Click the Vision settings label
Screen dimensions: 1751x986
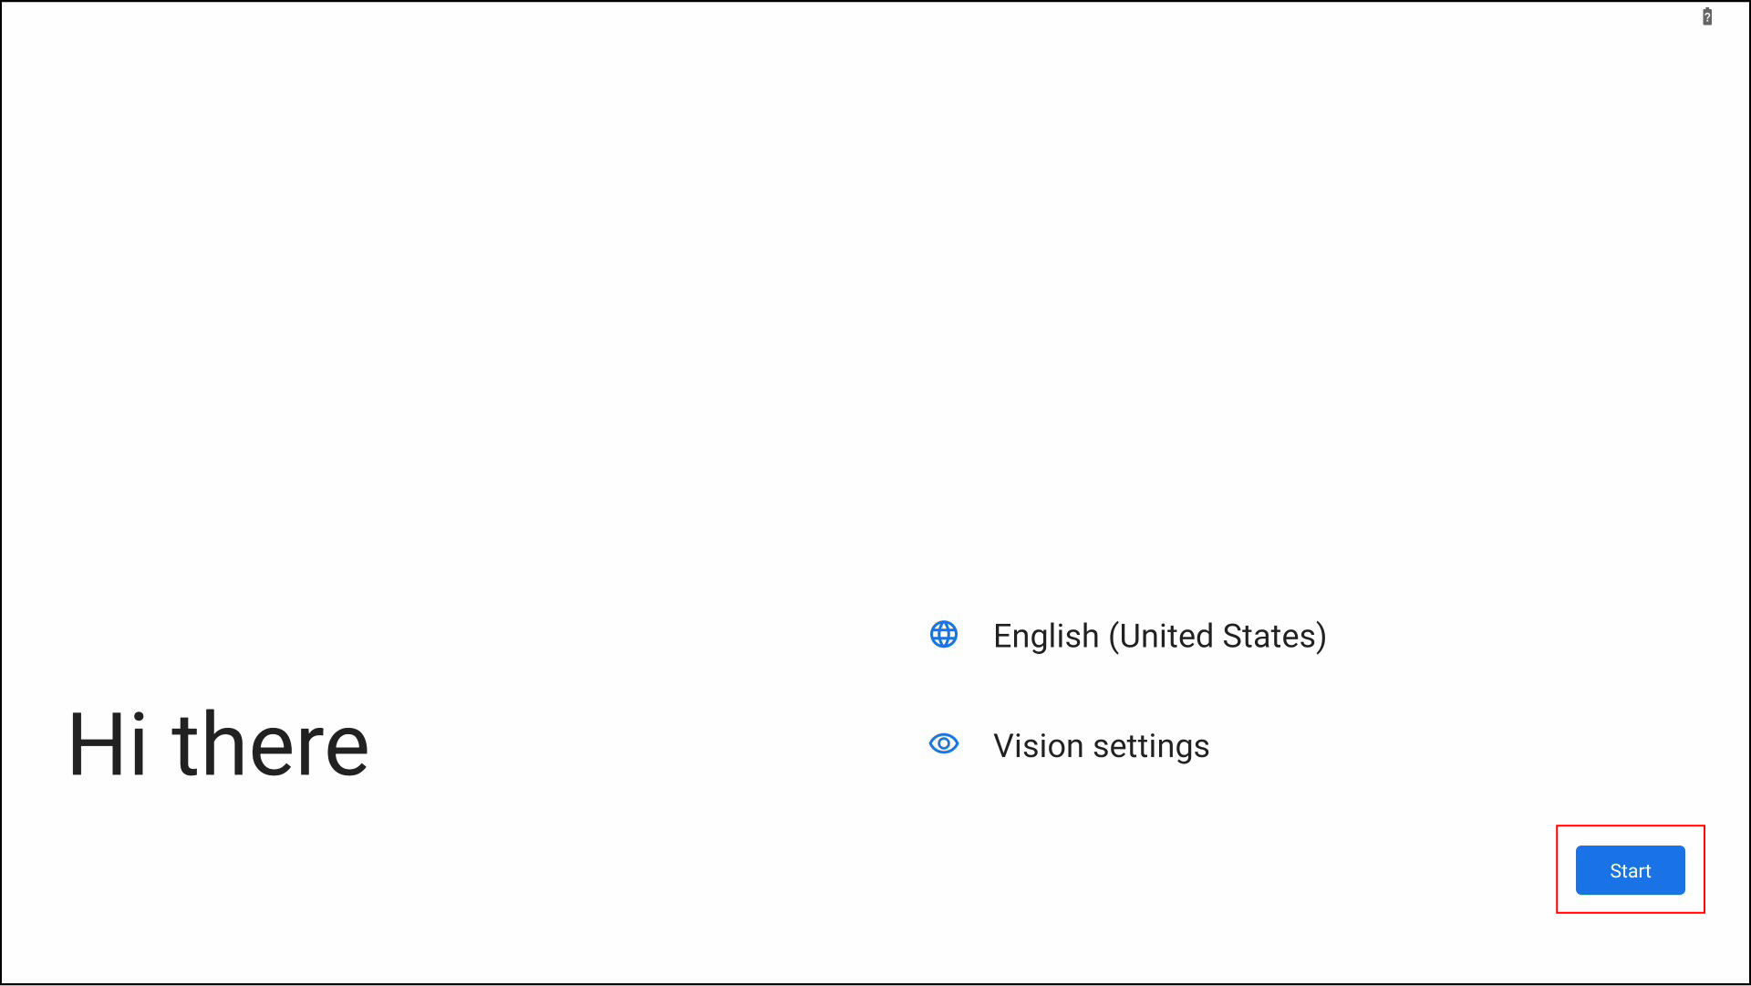[1101, 746]
